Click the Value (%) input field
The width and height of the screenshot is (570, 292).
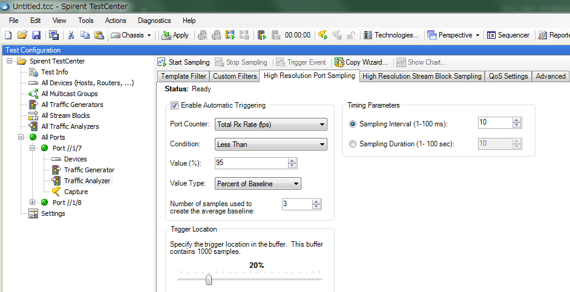[251, 163]
